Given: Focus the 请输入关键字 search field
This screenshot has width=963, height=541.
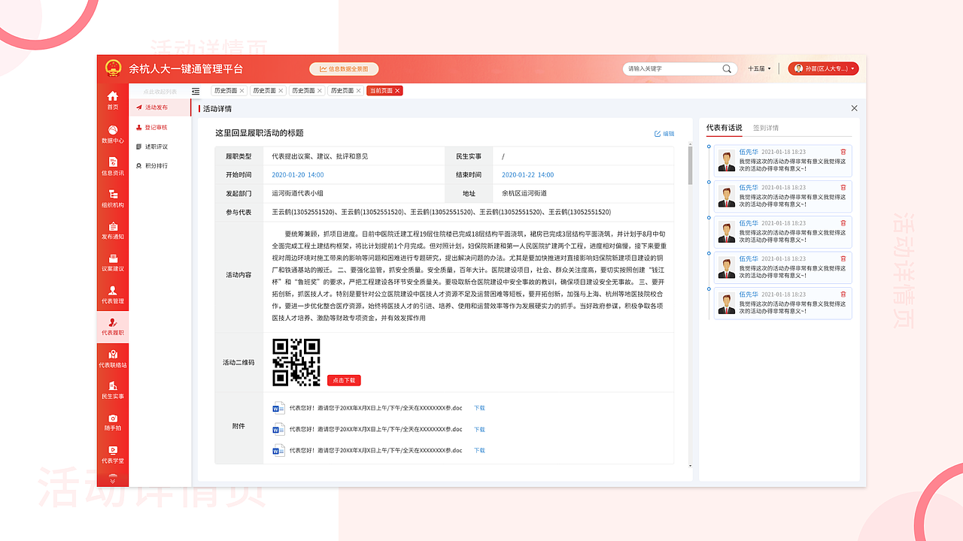Looking at the screenshot, I should click(673, 68).
